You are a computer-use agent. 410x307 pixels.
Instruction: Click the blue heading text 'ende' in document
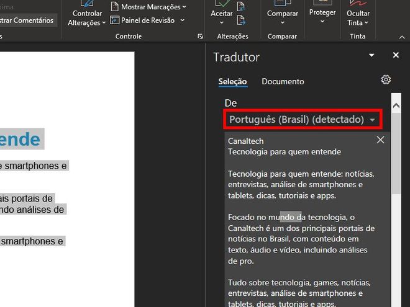point(20,140)
